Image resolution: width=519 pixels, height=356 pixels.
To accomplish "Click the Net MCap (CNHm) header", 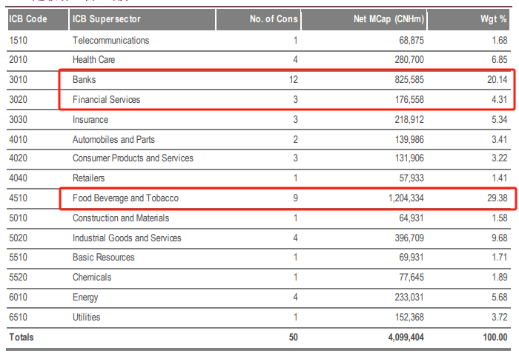I will pos(389,19).
